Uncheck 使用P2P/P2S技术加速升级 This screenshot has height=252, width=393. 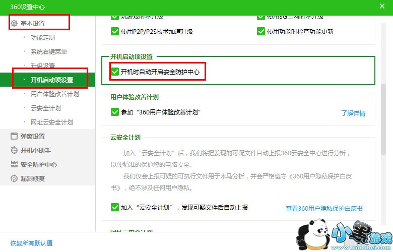point(115,31)
